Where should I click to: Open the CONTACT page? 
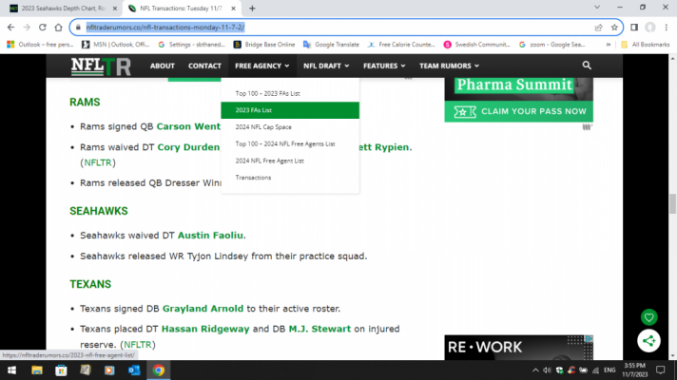click(204, 66)
